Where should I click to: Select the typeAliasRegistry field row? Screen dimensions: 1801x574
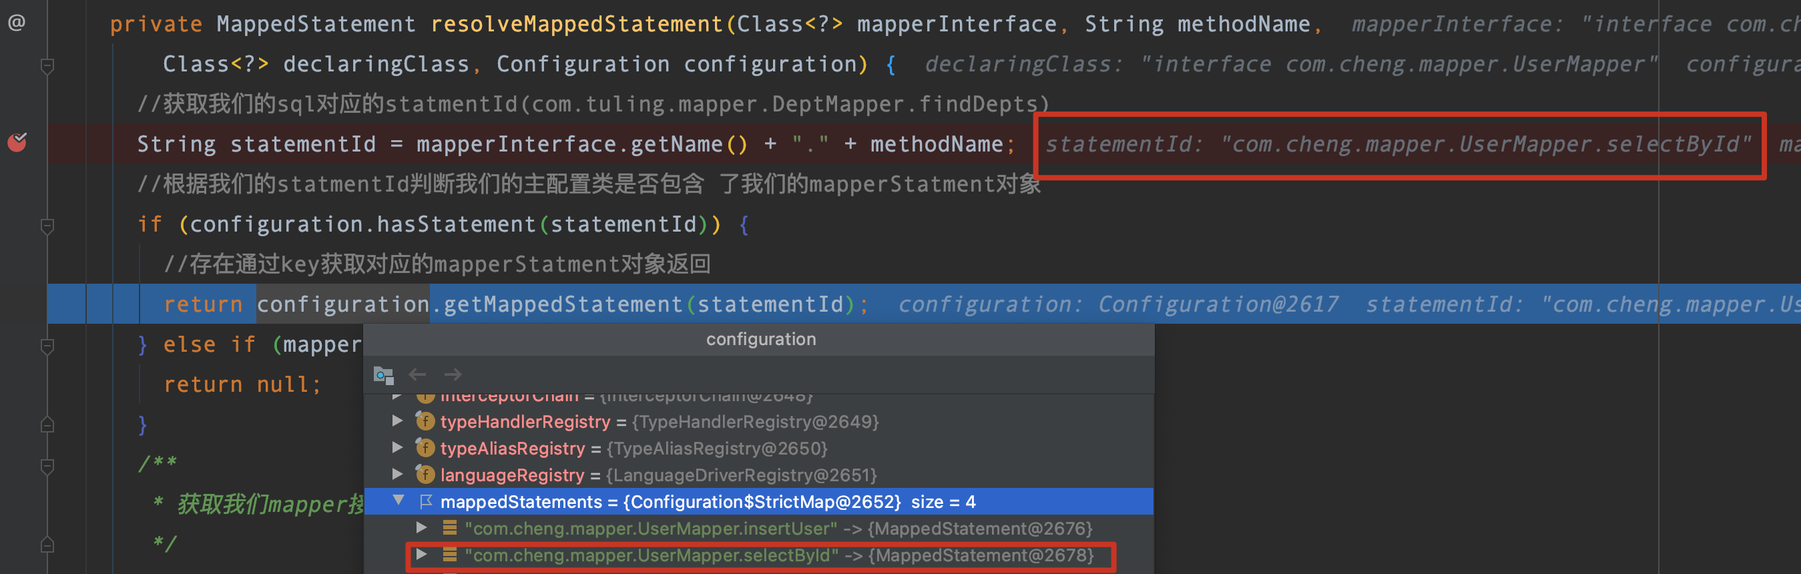759,448
